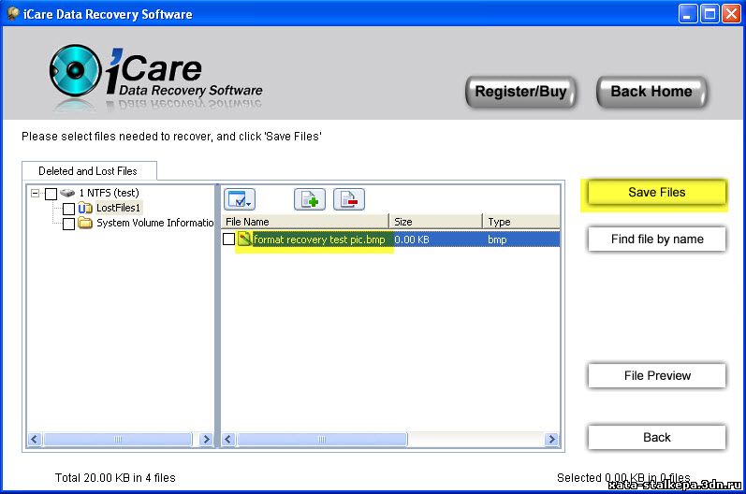Tick the format recovery test pic.bmp checkbox
Screen dimensions: 746x494
[x=228, y=239]
